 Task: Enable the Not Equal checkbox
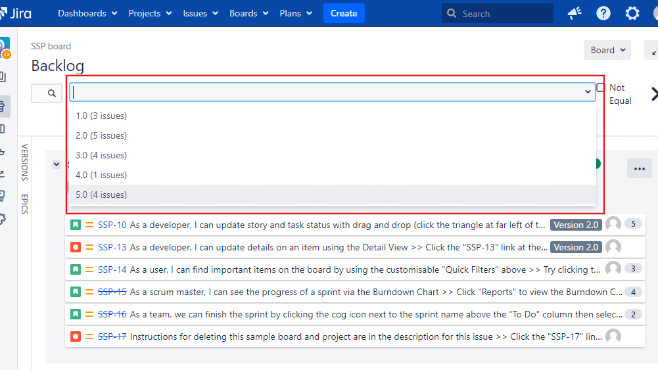pyautogui.click(x=601, y=87)
